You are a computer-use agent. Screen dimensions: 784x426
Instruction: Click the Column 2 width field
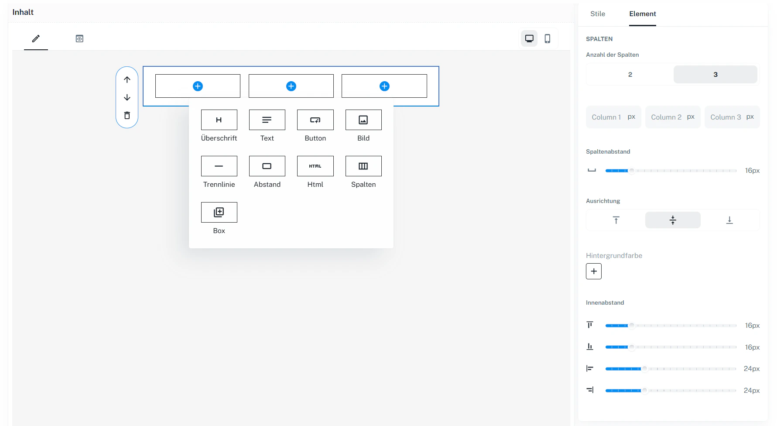pos(673,117)
